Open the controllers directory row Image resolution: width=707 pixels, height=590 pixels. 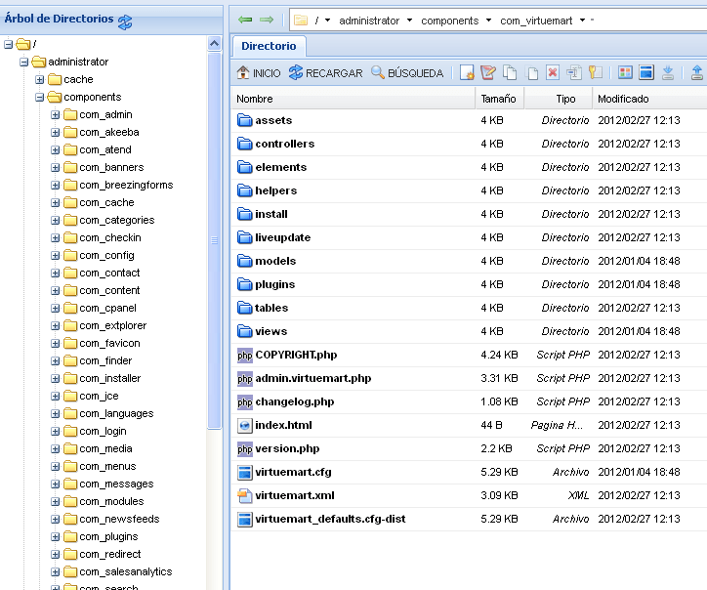point(469,144)
